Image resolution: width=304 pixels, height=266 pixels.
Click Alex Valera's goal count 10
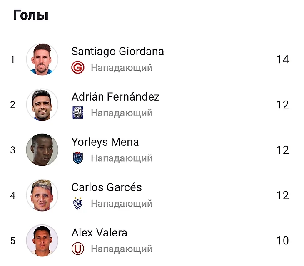(282, 241)
